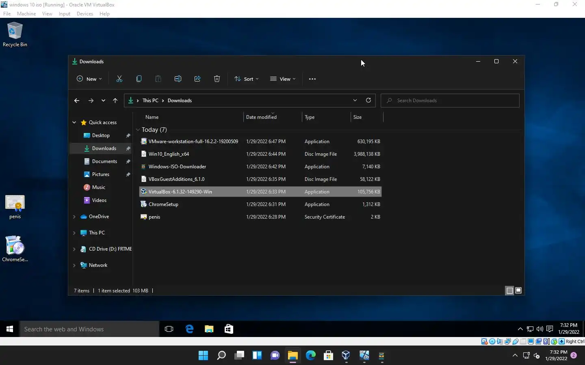Click the host Windows 11 Start button
The width and height of the screenshot is (585, 365).
point(204,356)
